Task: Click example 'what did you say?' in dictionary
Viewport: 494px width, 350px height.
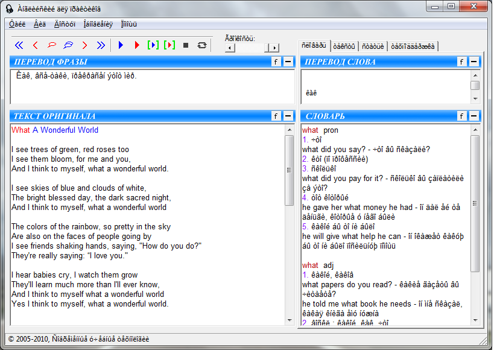Action: (334, 150)
